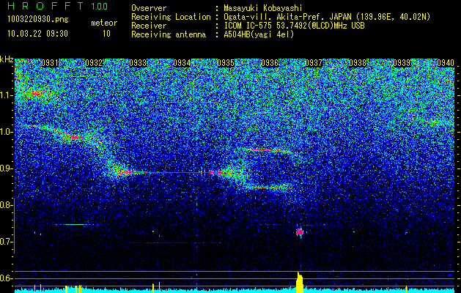Click the 0935 time marker
Viewport: 461px width, 293px height.
tap(226, 63)
